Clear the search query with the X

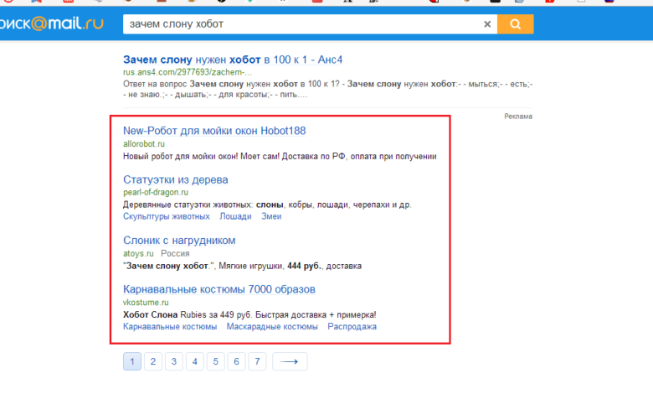point(487,24)
